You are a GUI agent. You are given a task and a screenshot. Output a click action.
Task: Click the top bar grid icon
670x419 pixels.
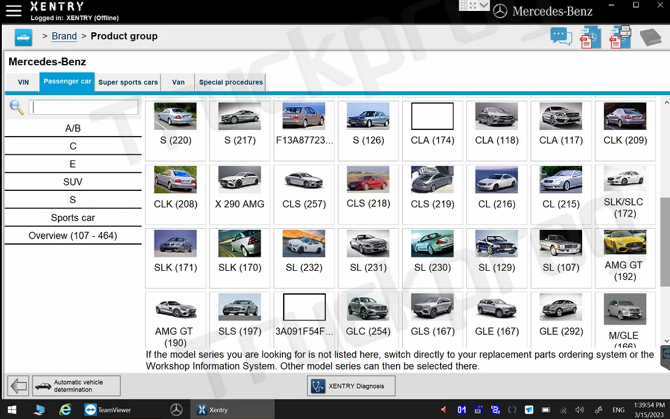(463, 5)
